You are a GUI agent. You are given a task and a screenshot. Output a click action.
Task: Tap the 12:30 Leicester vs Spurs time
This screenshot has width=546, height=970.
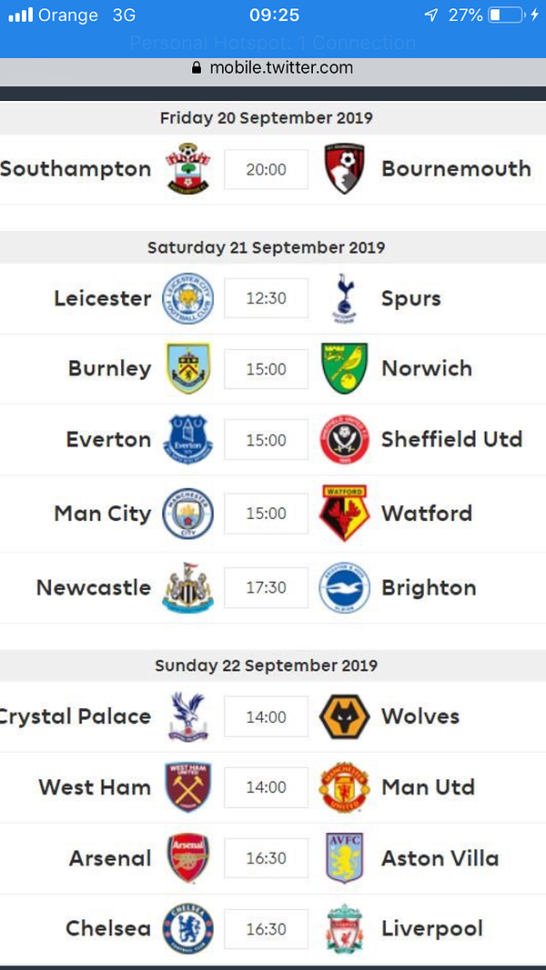267,298
